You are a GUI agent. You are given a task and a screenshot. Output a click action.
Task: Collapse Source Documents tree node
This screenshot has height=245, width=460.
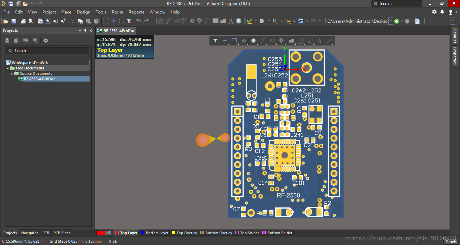[x=12, y=73]
